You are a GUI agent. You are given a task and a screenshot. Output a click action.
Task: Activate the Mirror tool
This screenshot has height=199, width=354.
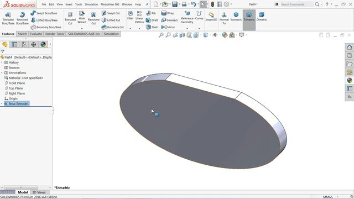pyautogui.click(x=168, y=27)
